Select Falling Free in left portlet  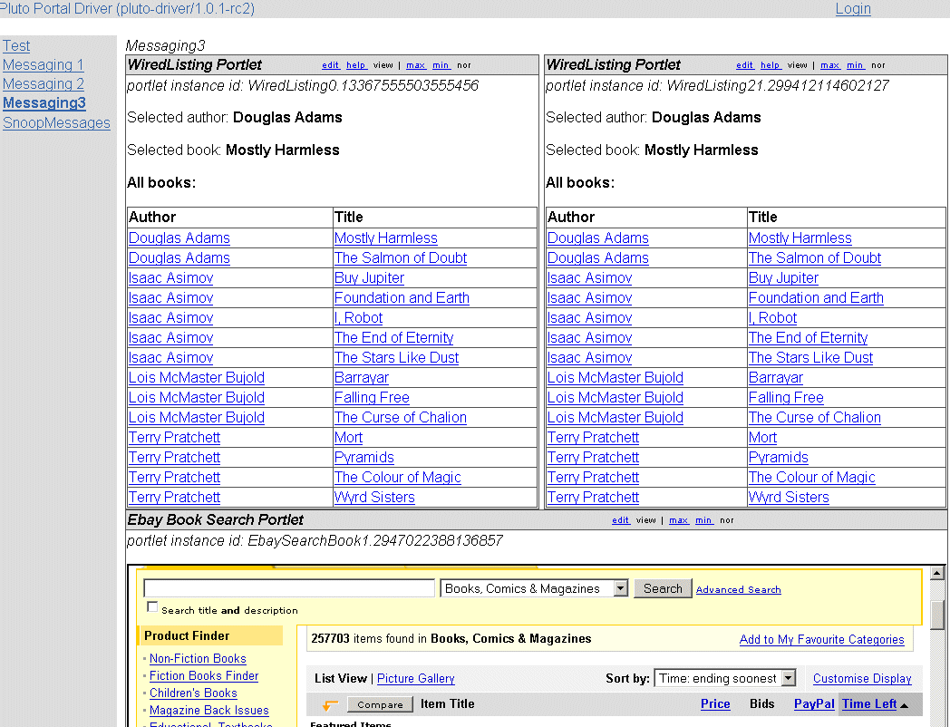(x=372, y=398)
